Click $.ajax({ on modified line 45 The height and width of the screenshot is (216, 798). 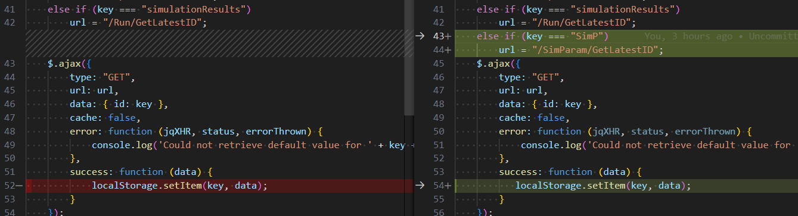pos(499,64)
